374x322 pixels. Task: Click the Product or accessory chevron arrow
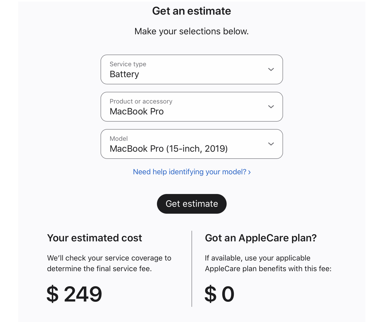tap(271, 107)
